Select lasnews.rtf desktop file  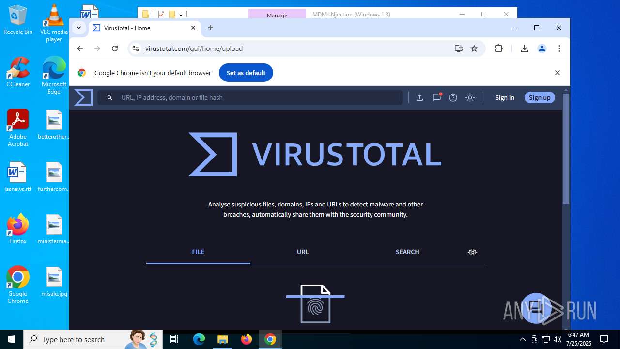pos(18,176)
